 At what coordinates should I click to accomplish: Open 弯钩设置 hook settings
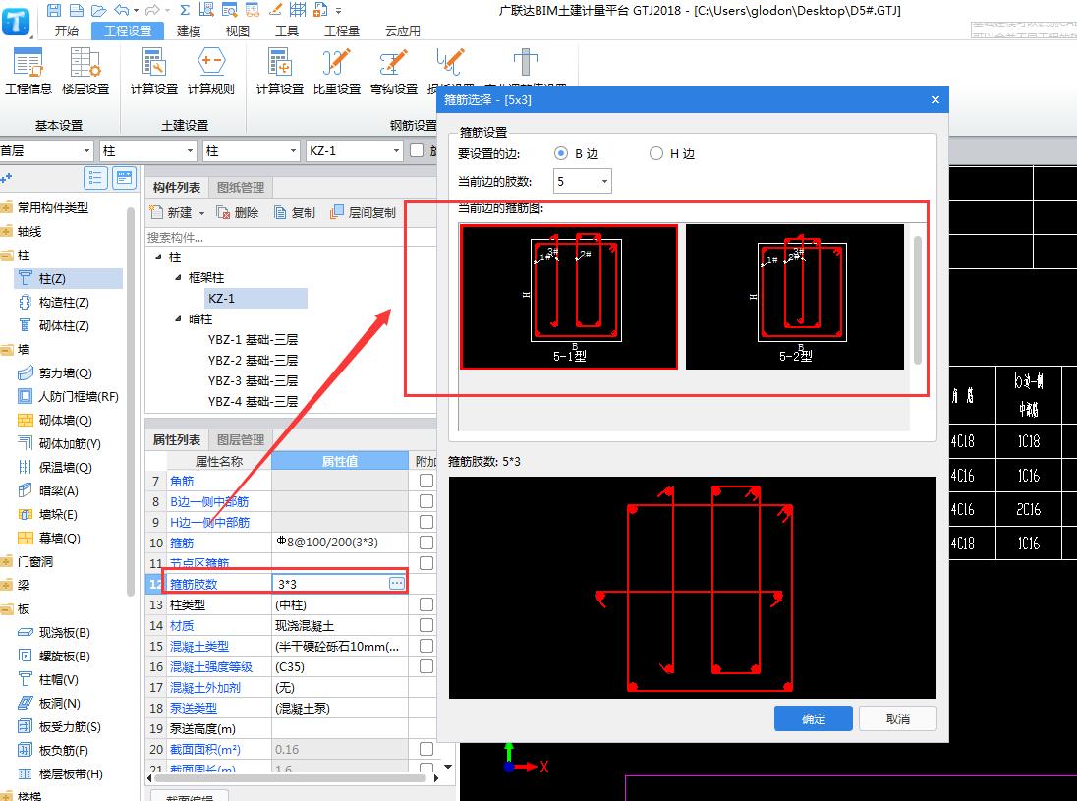394,72
